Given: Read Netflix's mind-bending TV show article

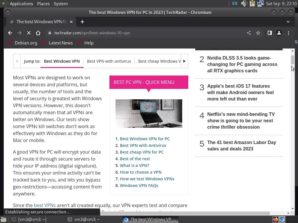Looking at the screenshot, I should [x=241, y=121].
